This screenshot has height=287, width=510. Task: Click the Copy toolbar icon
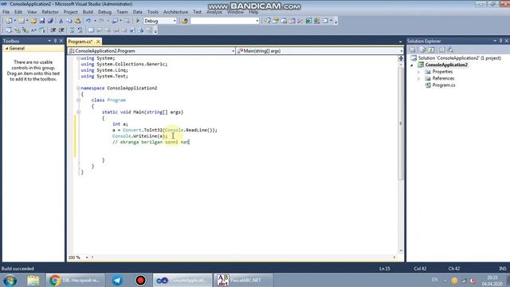click(x=69, y=21)
